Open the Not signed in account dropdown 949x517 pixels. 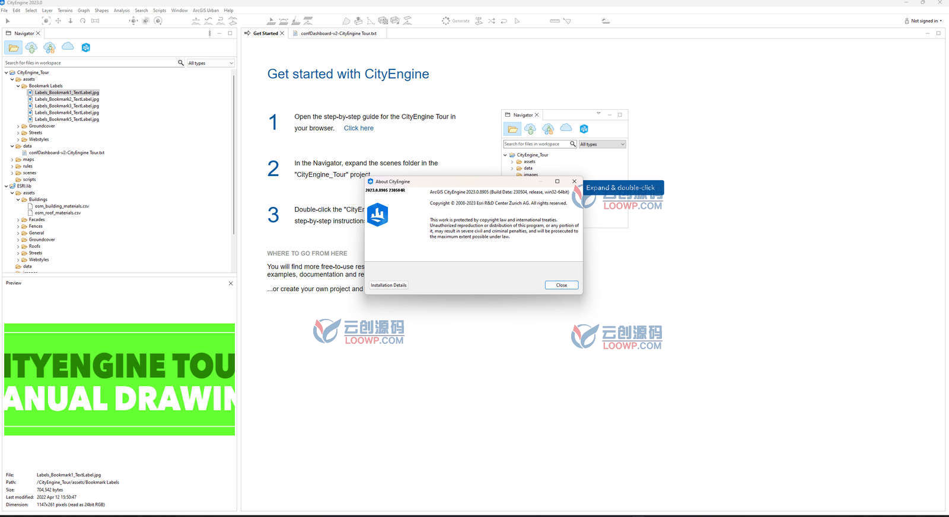(x=923, y=21)
